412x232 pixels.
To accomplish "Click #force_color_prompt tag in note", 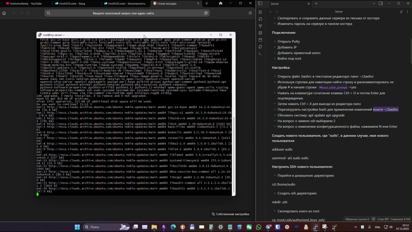I will [333, 88].
